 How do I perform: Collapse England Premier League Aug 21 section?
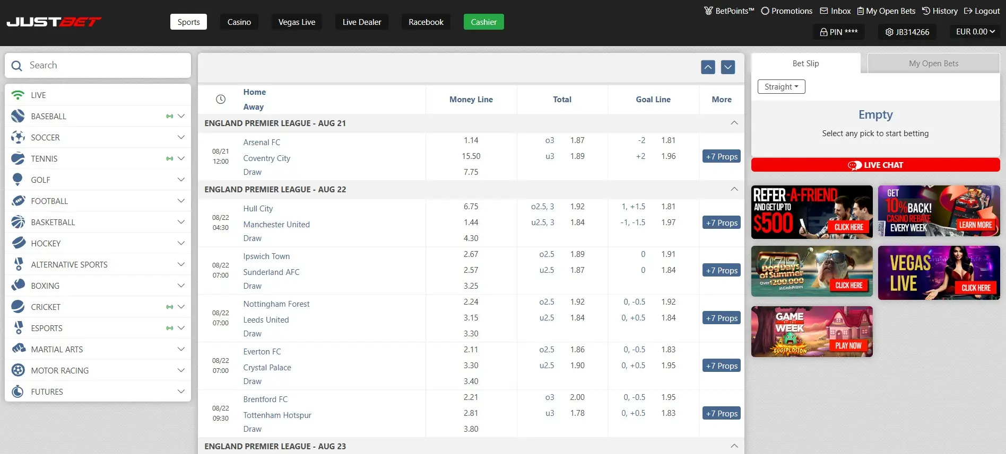(734, 123)
